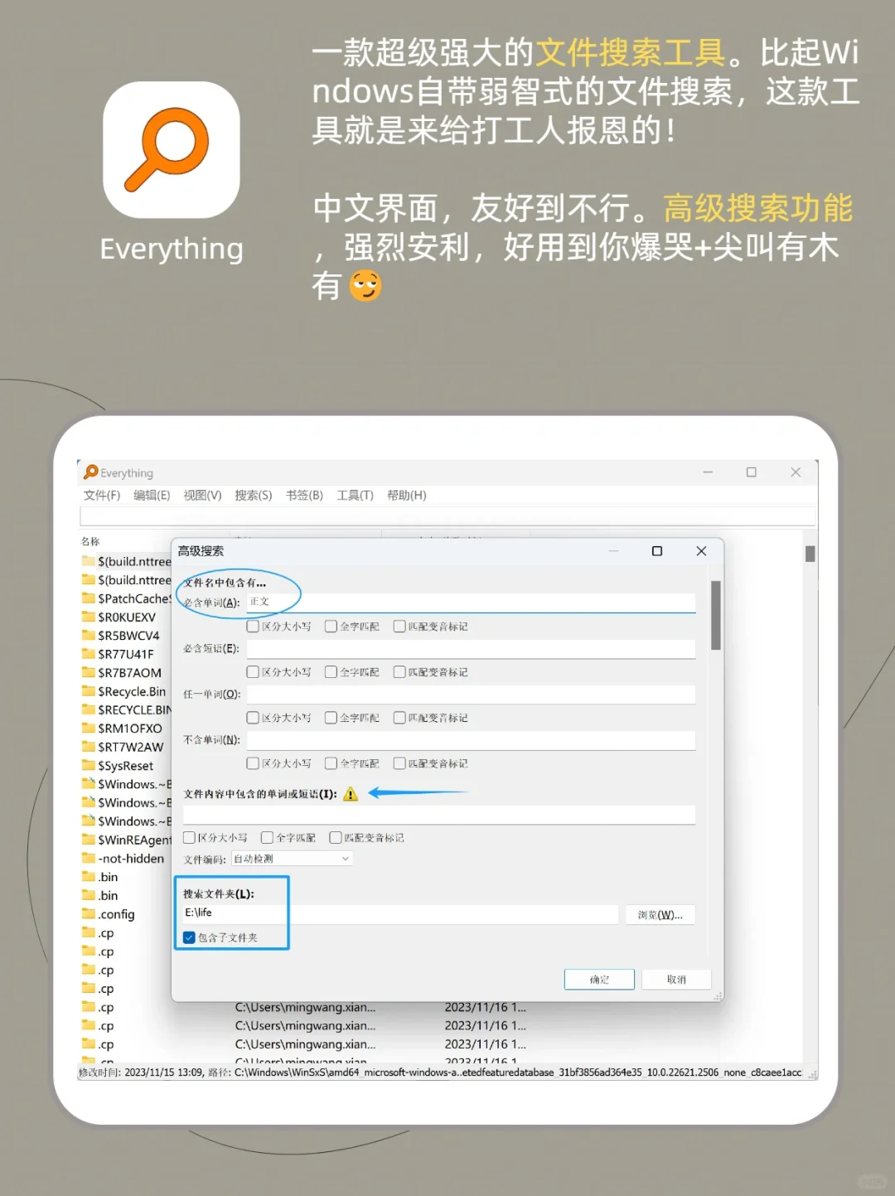
Task: Click the folder icon next to $SysReset
Action: [x=89, y=765]
